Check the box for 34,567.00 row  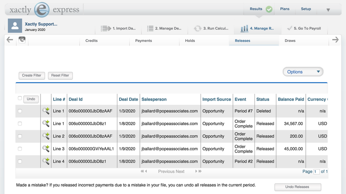pos(20,123)
